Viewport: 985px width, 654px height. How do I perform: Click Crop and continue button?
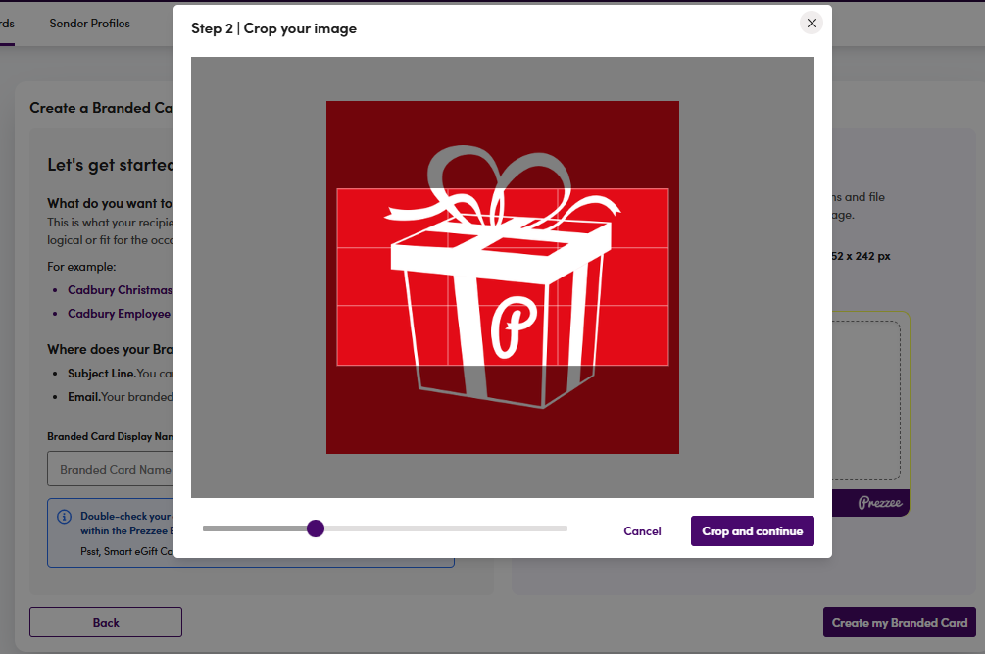click(753, 530)
